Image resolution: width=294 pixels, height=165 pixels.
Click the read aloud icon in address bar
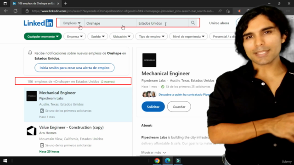pos(220,11)
